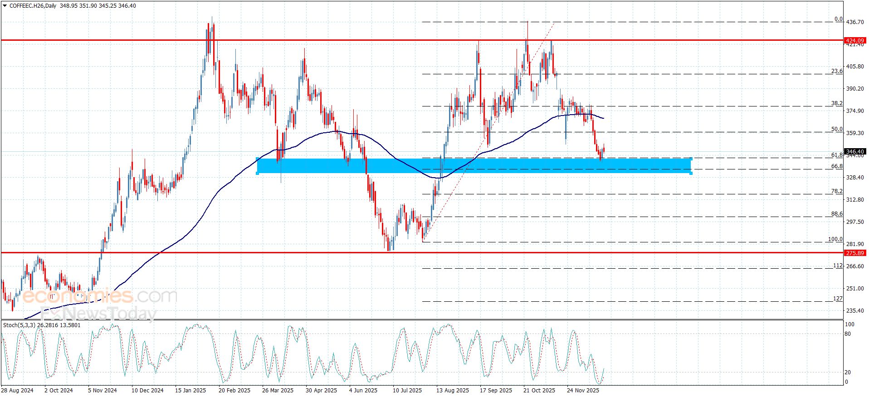
Task: Click the 10 Dec 2024 date label
Action: pos(147,391)
